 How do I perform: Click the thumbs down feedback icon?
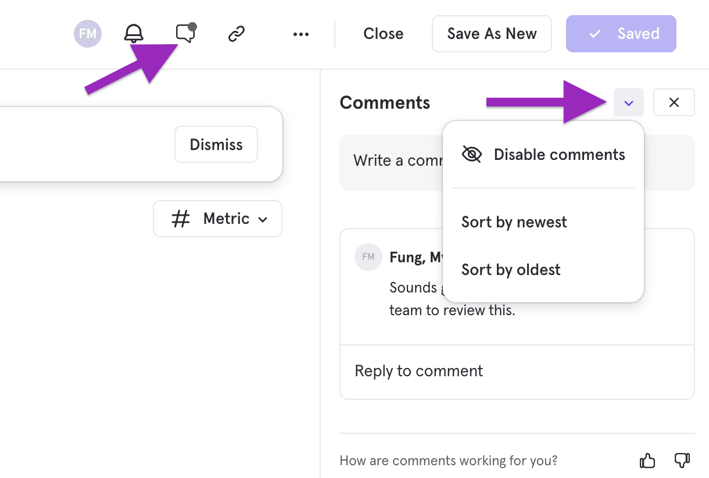pos(682,461)
